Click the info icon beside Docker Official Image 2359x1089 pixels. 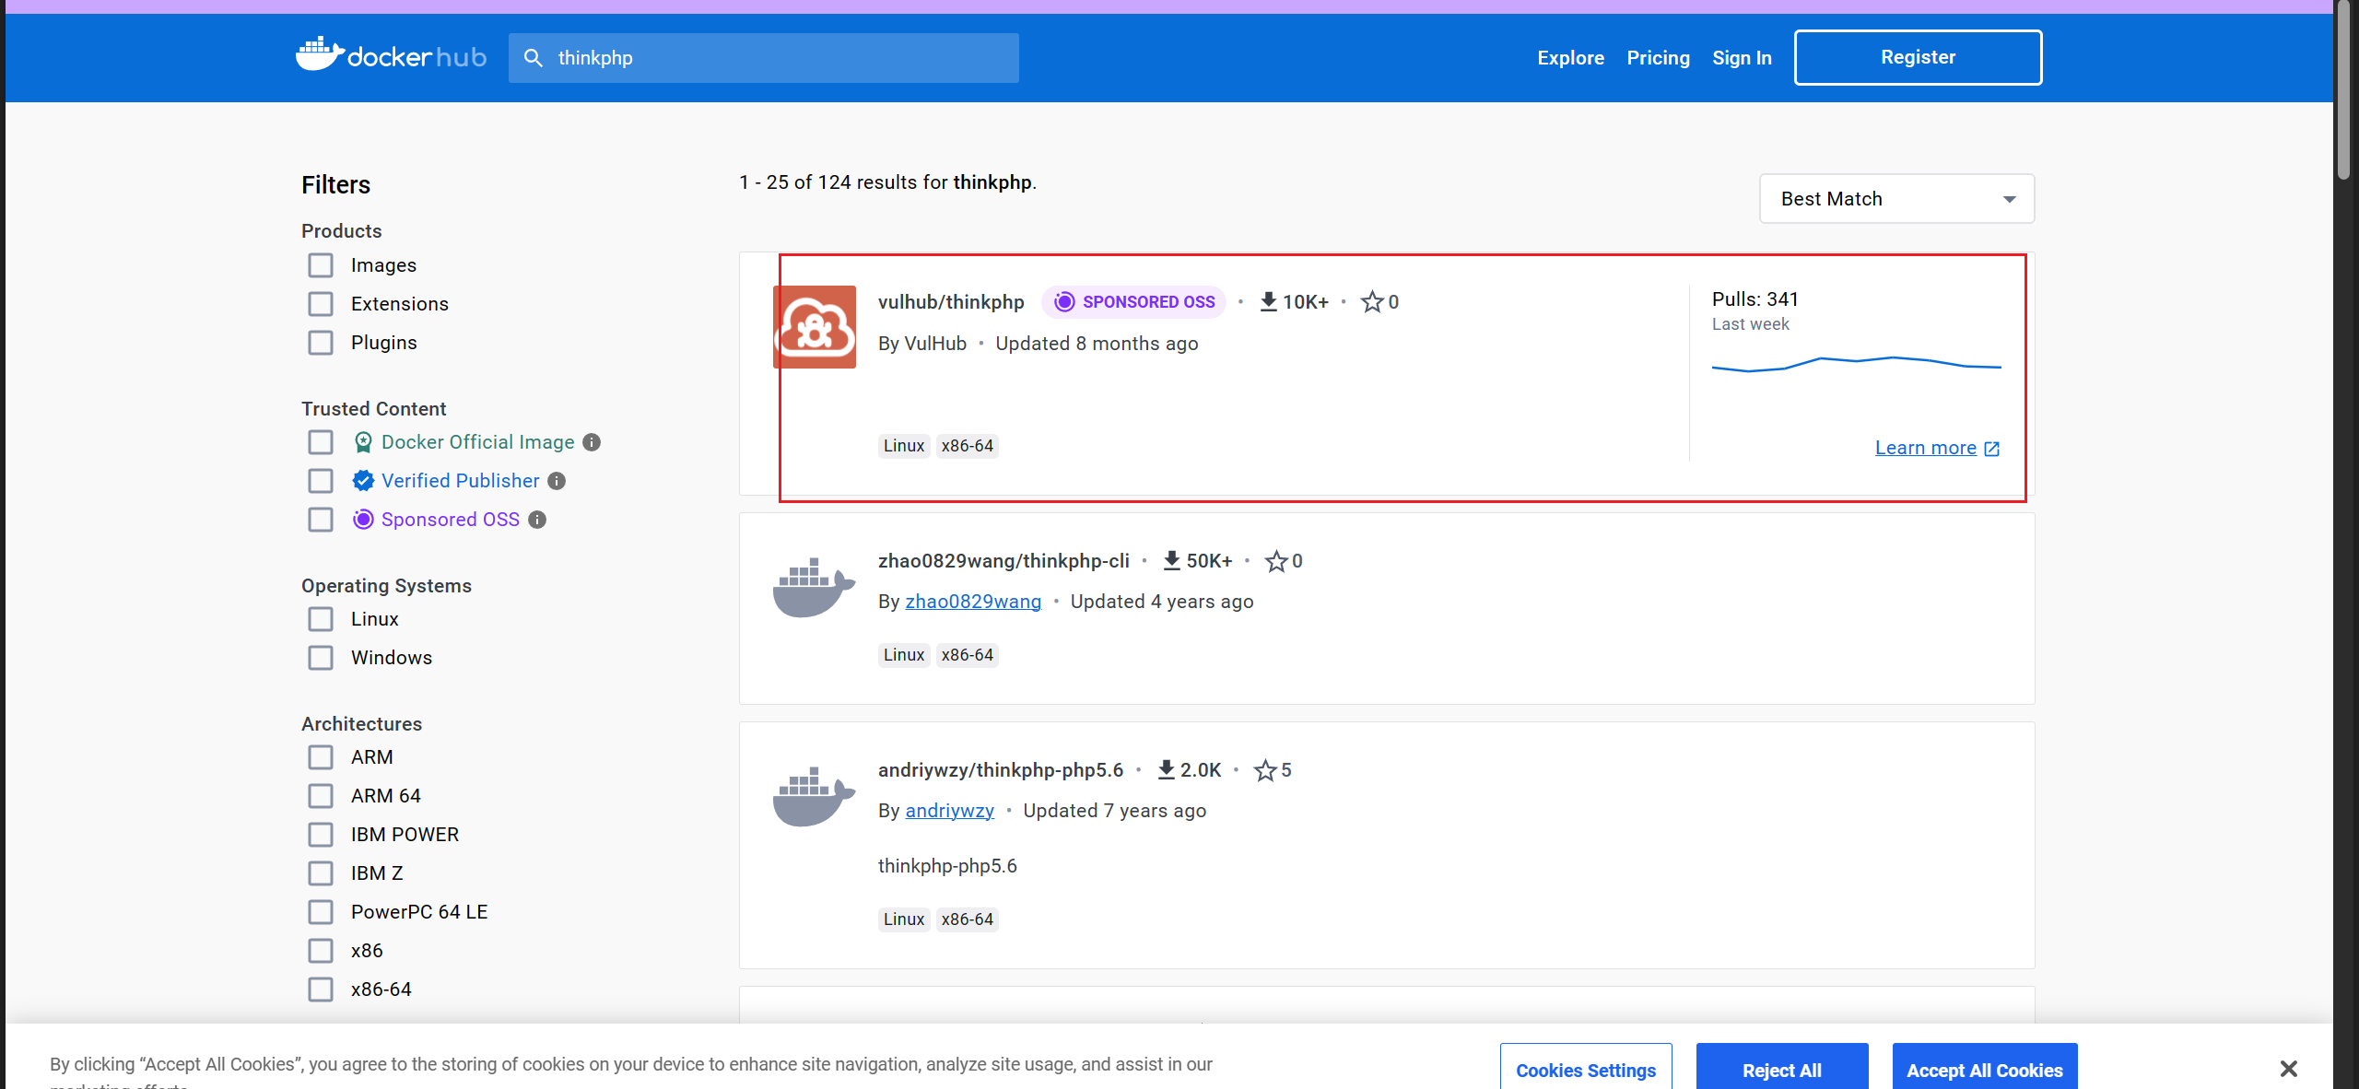593,442
